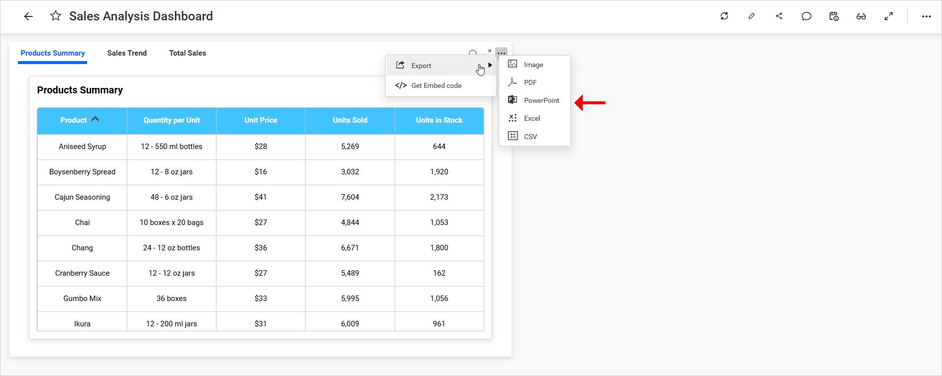This screenshot has width=942, height=376.
Task: Export widget as Image
Action: 534,65
